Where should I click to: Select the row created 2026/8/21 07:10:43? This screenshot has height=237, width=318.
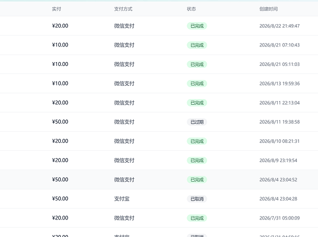click(159, 45)
